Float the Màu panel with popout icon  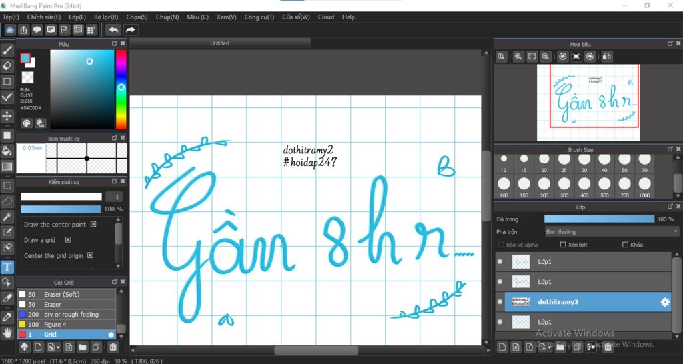115,44
